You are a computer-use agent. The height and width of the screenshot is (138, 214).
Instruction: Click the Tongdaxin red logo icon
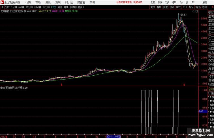click(2, 2)
